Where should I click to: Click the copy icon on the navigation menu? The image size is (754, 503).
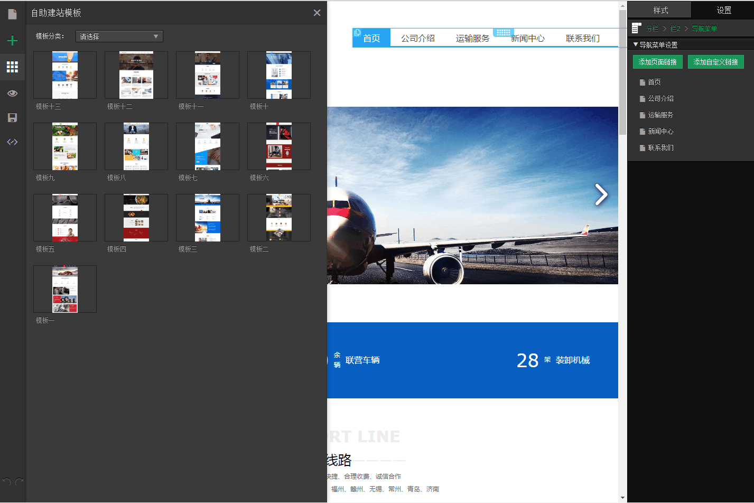click(x=358, y=33)
